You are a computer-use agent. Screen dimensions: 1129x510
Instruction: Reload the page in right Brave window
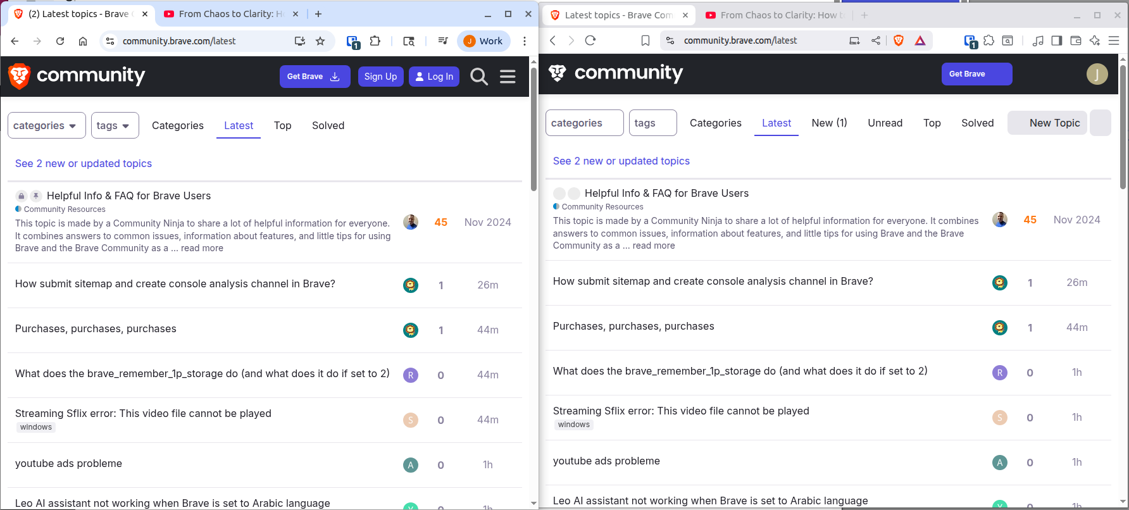coord(590,40)
